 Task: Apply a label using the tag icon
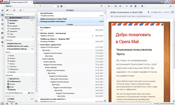142,6
